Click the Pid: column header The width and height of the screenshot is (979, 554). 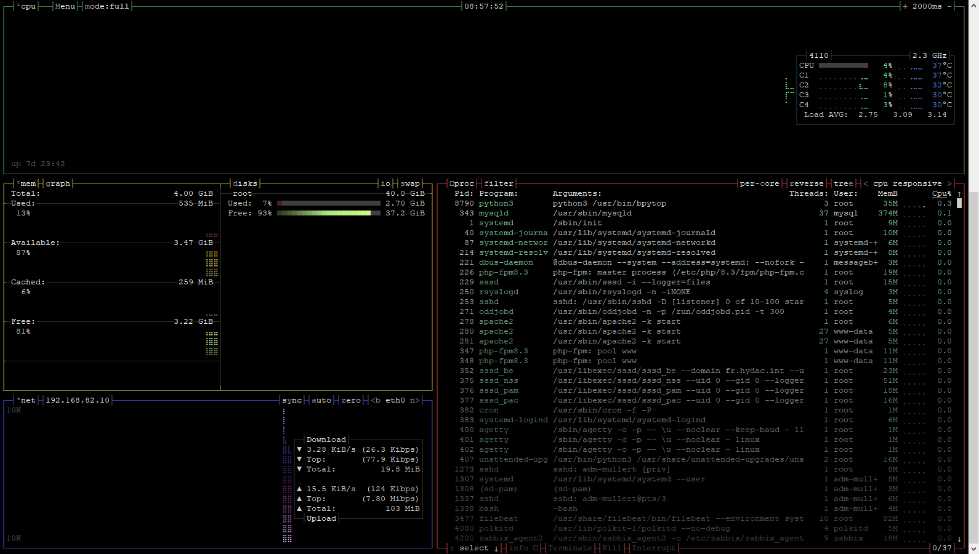[x=464, y=193]
